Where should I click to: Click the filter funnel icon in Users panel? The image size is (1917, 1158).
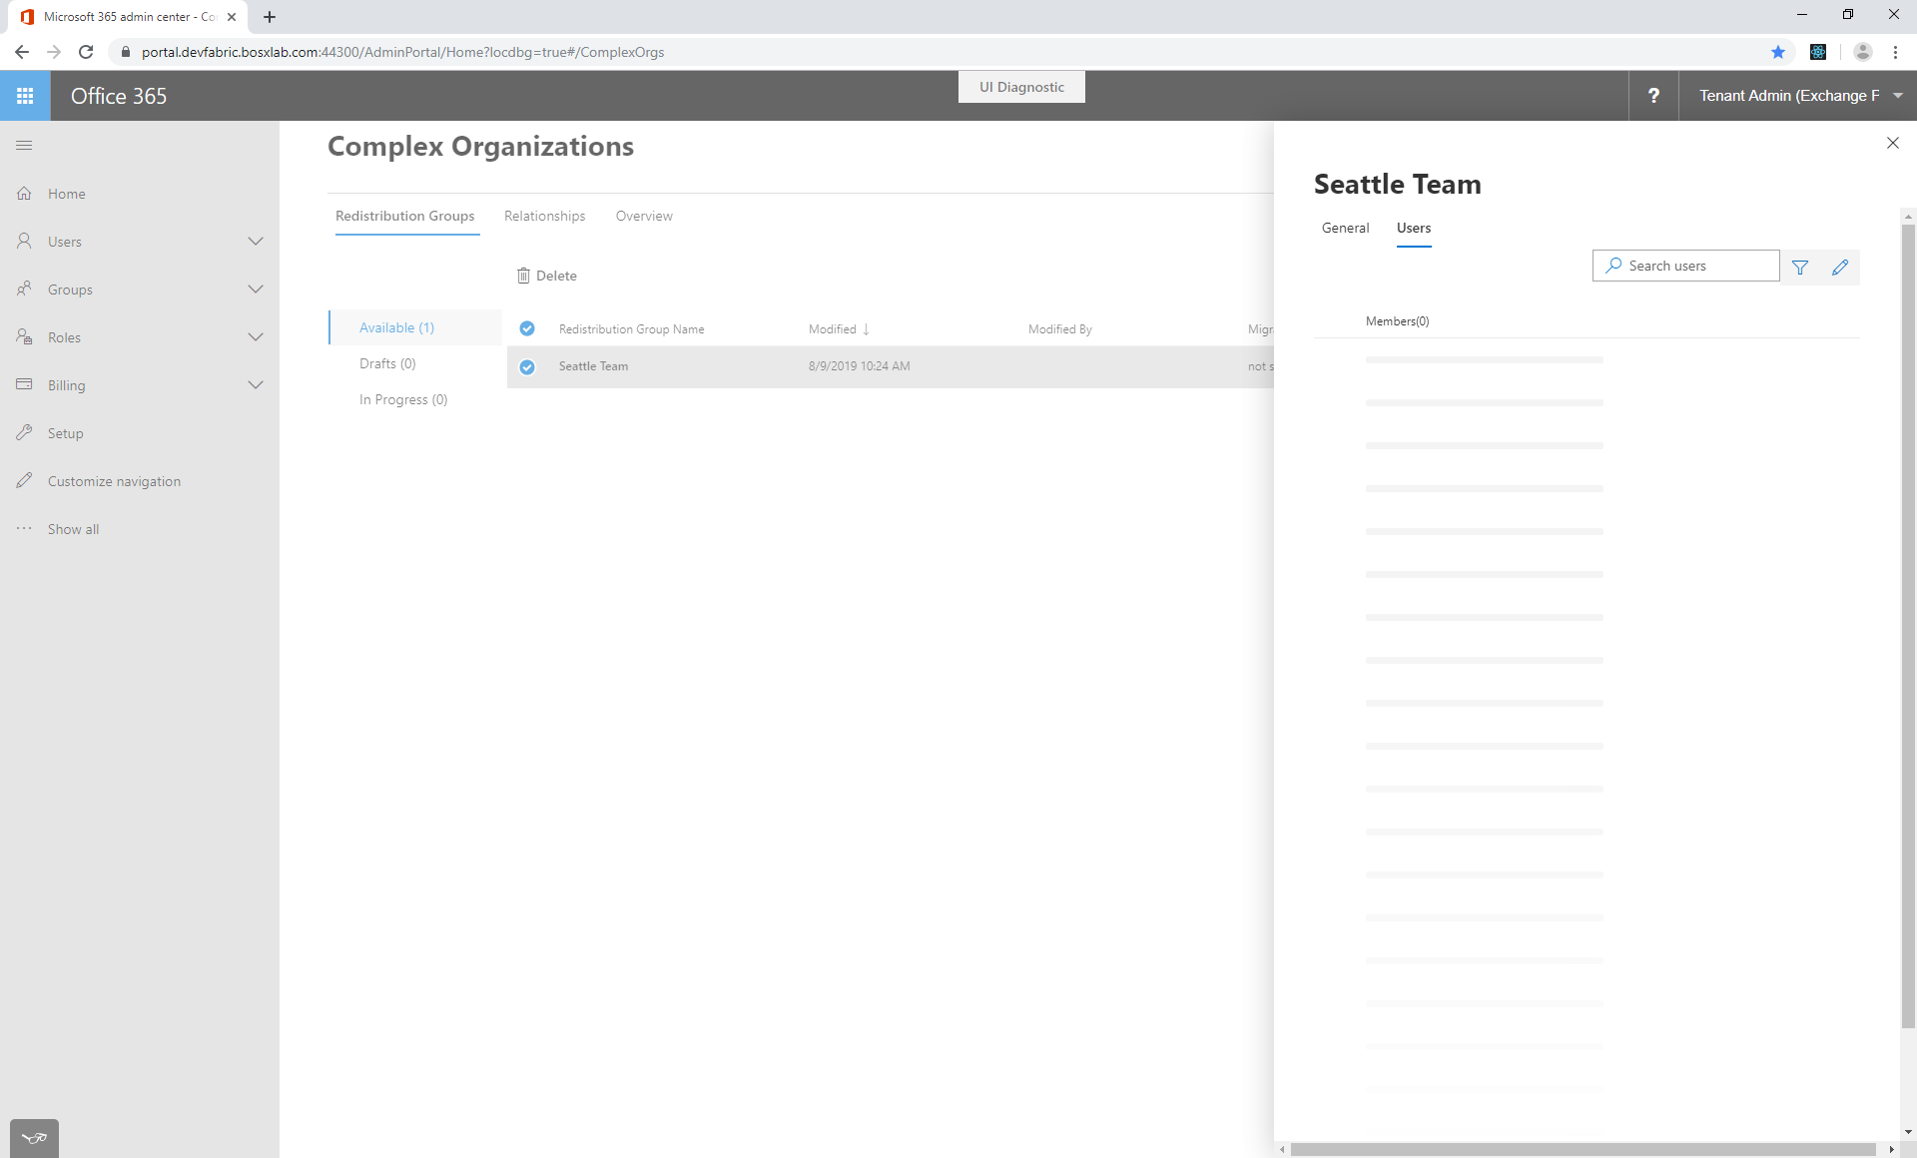1800,267
